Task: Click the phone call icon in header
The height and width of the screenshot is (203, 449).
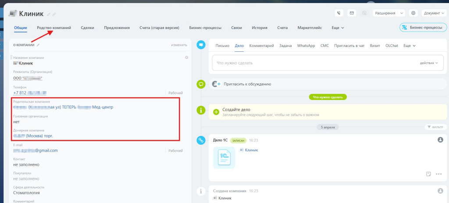Action: [339, 13]
